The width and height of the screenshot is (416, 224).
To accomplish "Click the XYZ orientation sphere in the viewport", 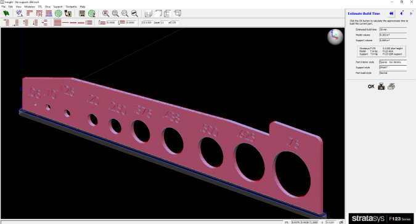I will coord(335,37).
